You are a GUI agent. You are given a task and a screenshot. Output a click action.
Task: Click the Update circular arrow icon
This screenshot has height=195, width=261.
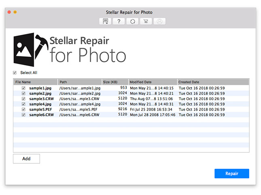pyautogui.click(x=132, y=21)
